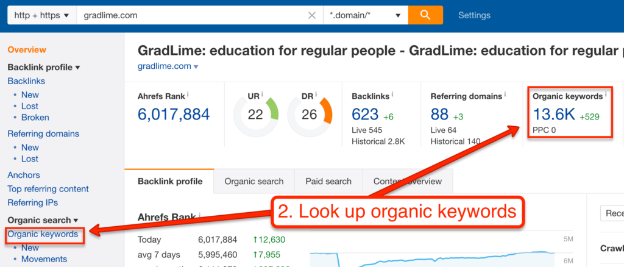Select Overview in the sidebar
Screen dimensions: 624x267
point(27,50)
